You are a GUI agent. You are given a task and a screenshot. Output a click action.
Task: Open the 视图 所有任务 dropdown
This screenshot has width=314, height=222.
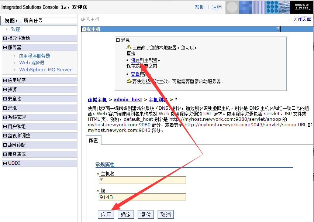coord(49,20)
